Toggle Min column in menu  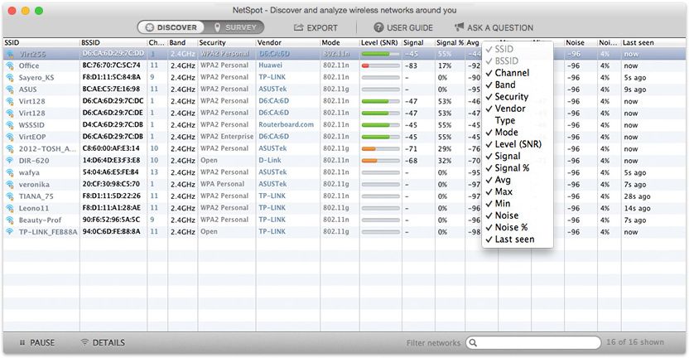518,204
